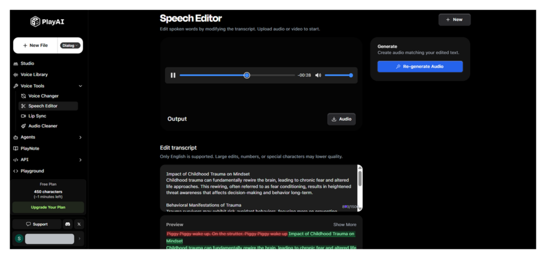Open the Dialog dropdown
Viewport: 546px width, 259px height.
pos(70,46)
